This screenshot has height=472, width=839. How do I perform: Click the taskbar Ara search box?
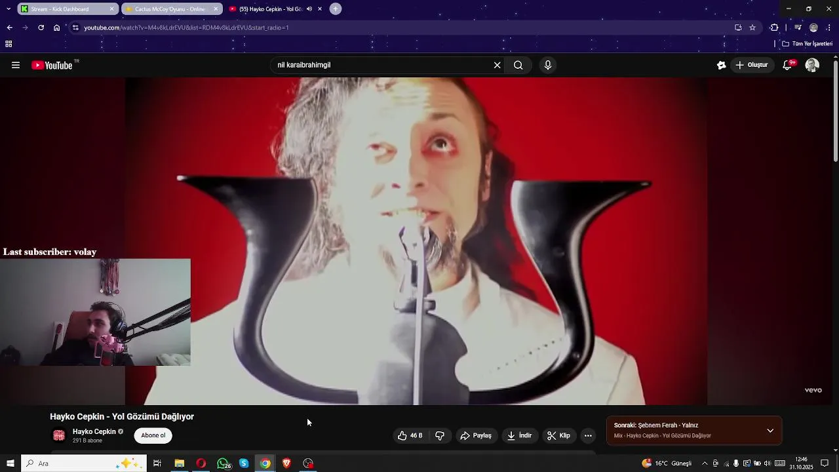point(85,463)
